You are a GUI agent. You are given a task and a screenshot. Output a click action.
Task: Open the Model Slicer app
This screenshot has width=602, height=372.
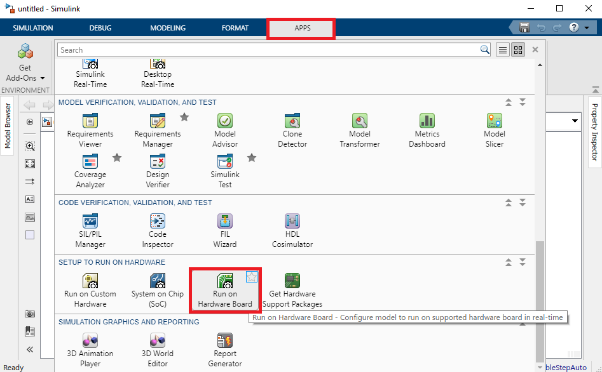click(x=495, y=129)
